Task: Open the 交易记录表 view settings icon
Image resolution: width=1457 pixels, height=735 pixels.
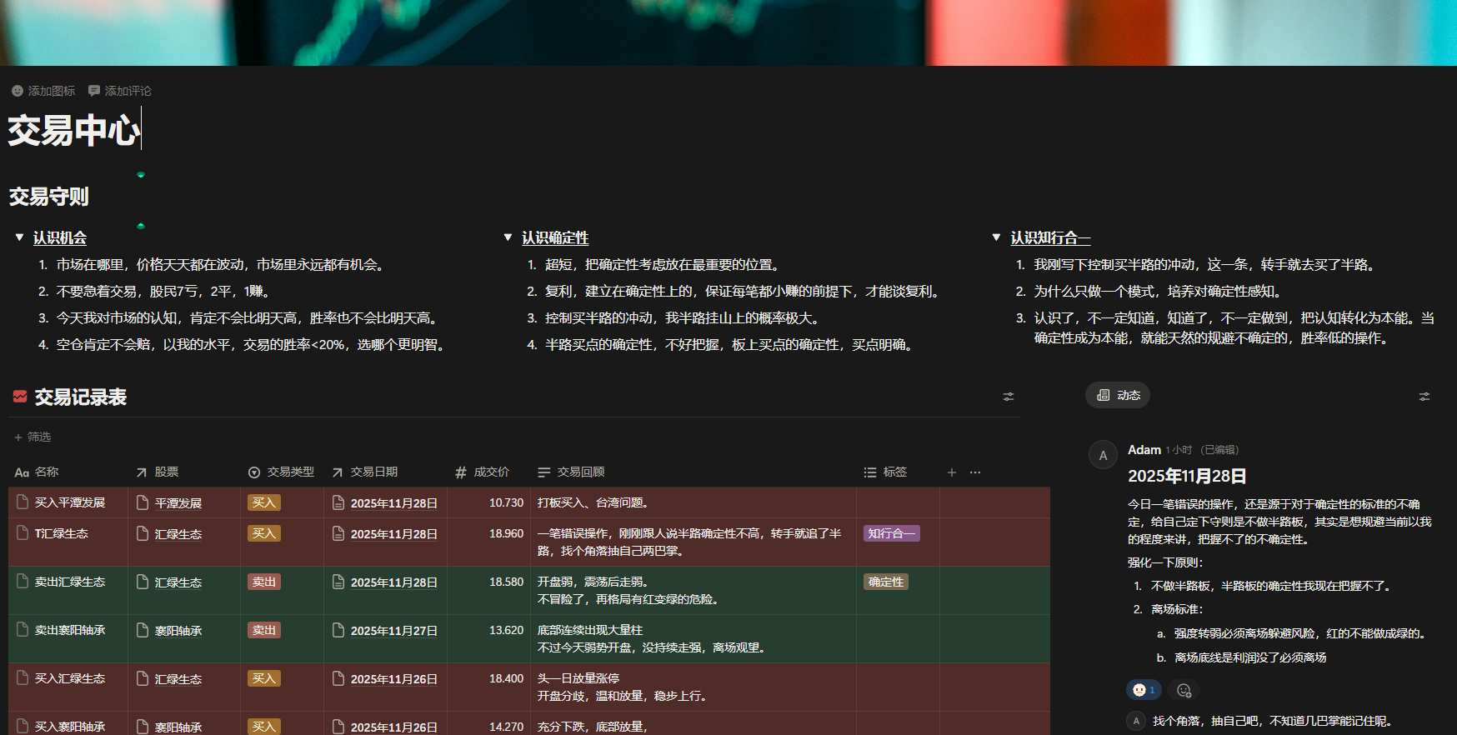Action: coord(1009,397)
